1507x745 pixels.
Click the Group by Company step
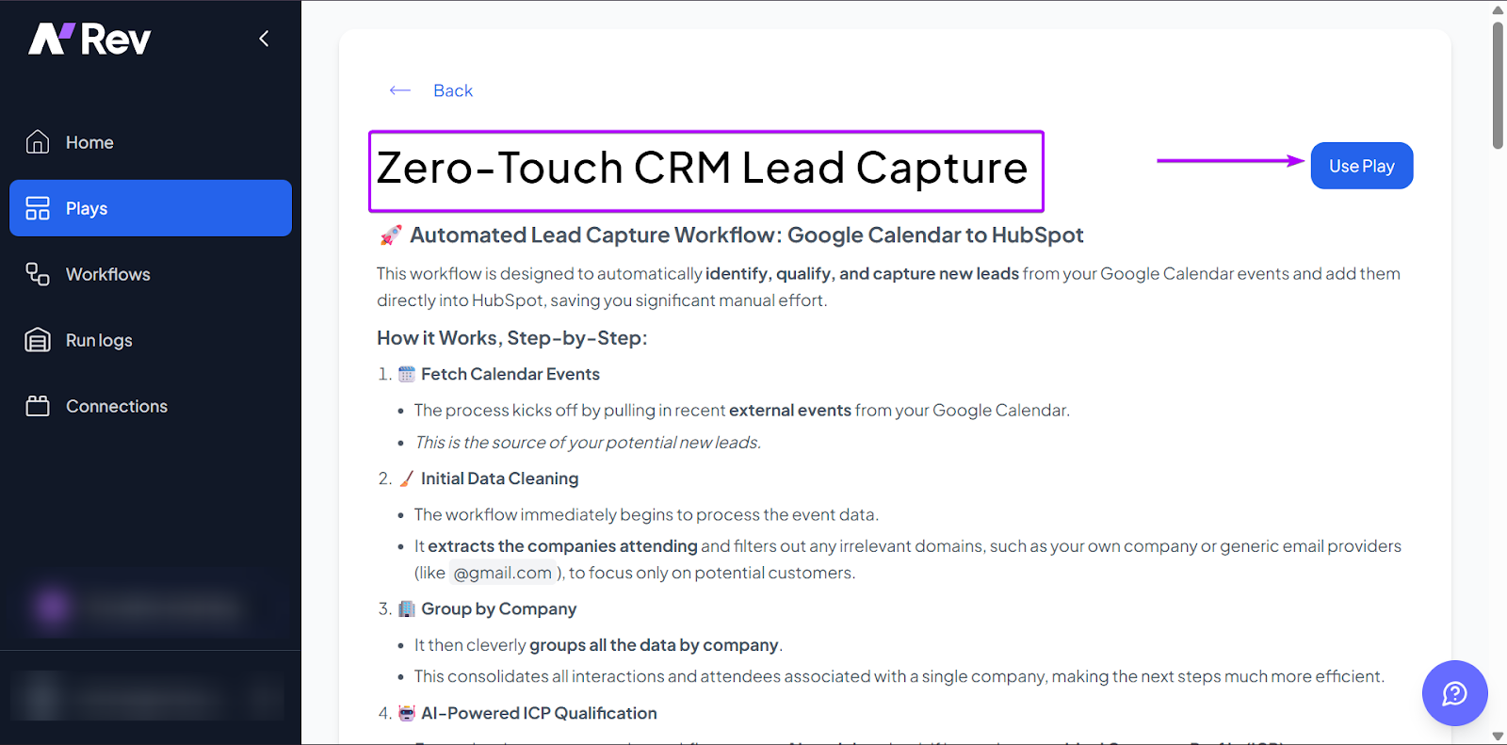(x=499, y=609)
